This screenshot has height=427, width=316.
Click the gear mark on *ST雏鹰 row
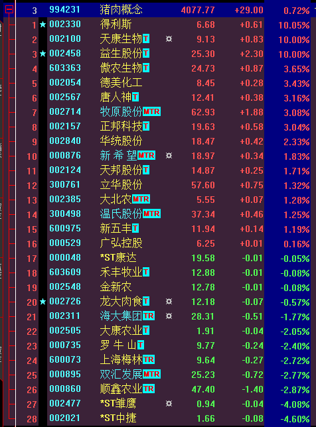pyautogui.click(x=169, y=403)
